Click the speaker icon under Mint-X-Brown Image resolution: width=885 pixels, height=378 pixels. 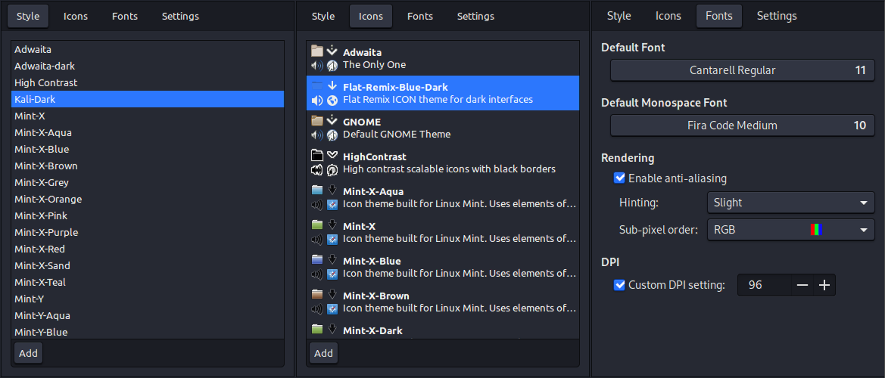point(317,308)
